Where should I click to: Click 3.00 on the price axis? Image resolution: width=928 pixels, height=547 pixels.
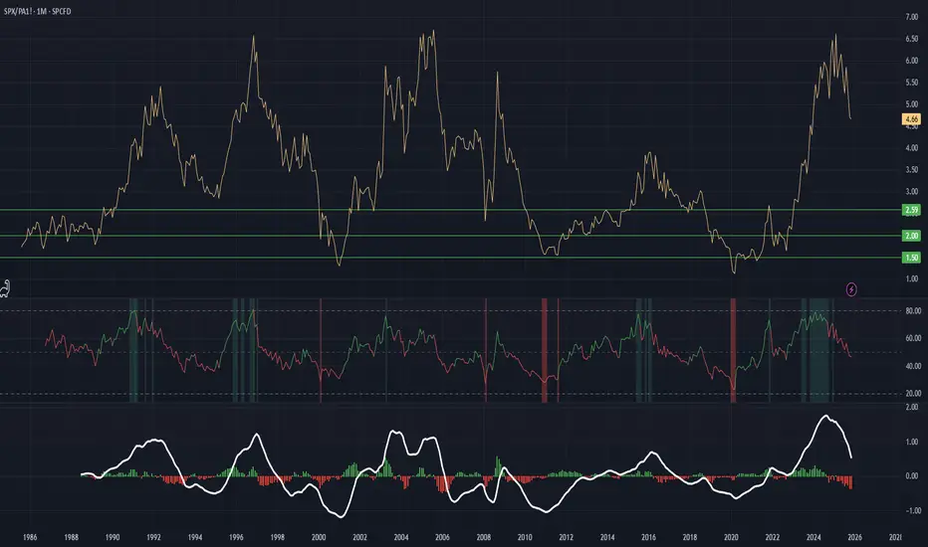point(911,192)
